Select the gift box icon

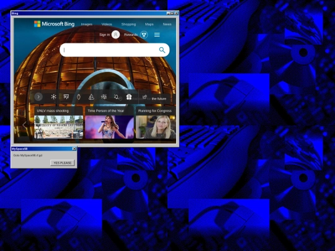tap(129, 97)
